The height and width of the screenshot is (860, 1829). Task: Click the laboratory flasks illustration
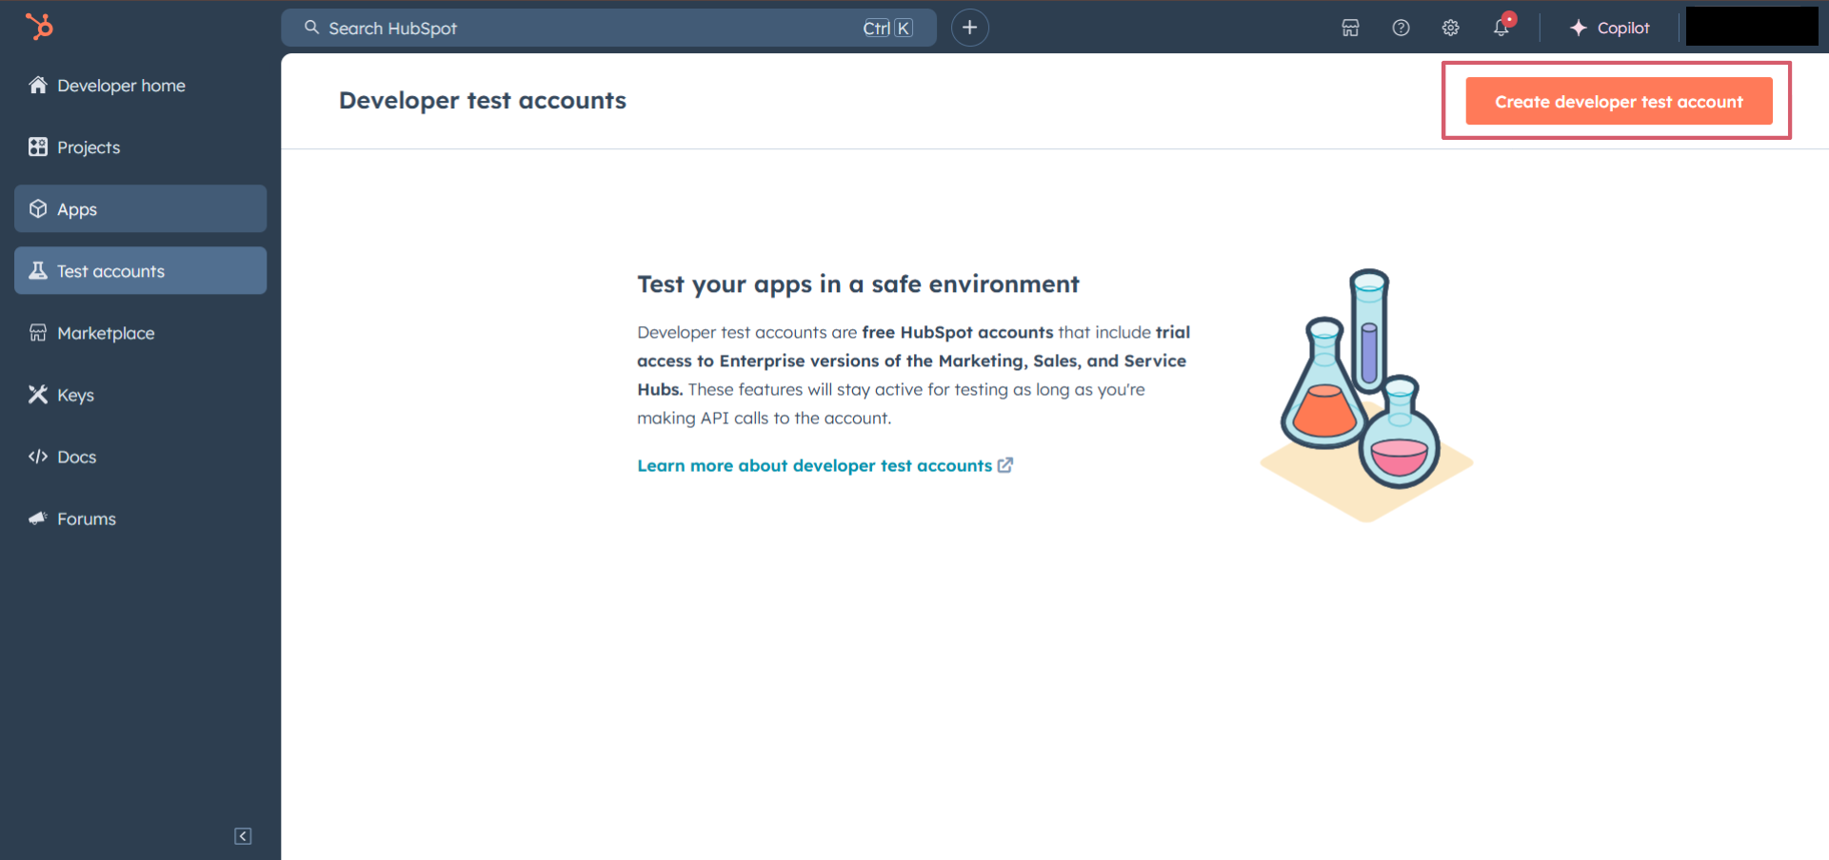[x=1366, y=395]
